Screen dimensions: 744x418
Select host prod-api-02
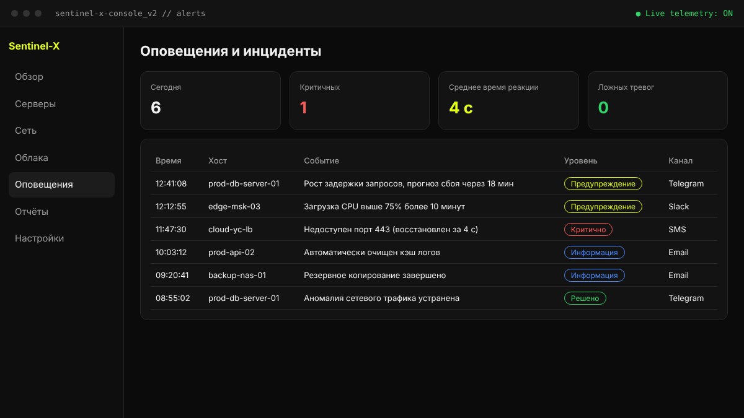231,253
